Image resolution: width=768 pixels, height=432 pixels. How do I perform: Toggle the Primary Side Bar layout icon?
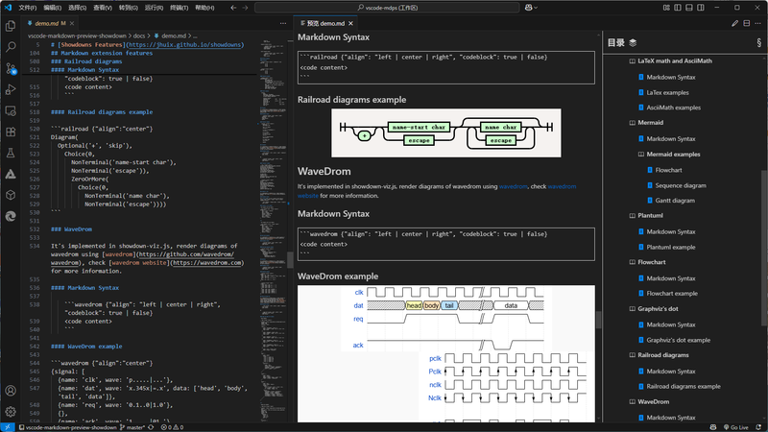tap(678, 8)
